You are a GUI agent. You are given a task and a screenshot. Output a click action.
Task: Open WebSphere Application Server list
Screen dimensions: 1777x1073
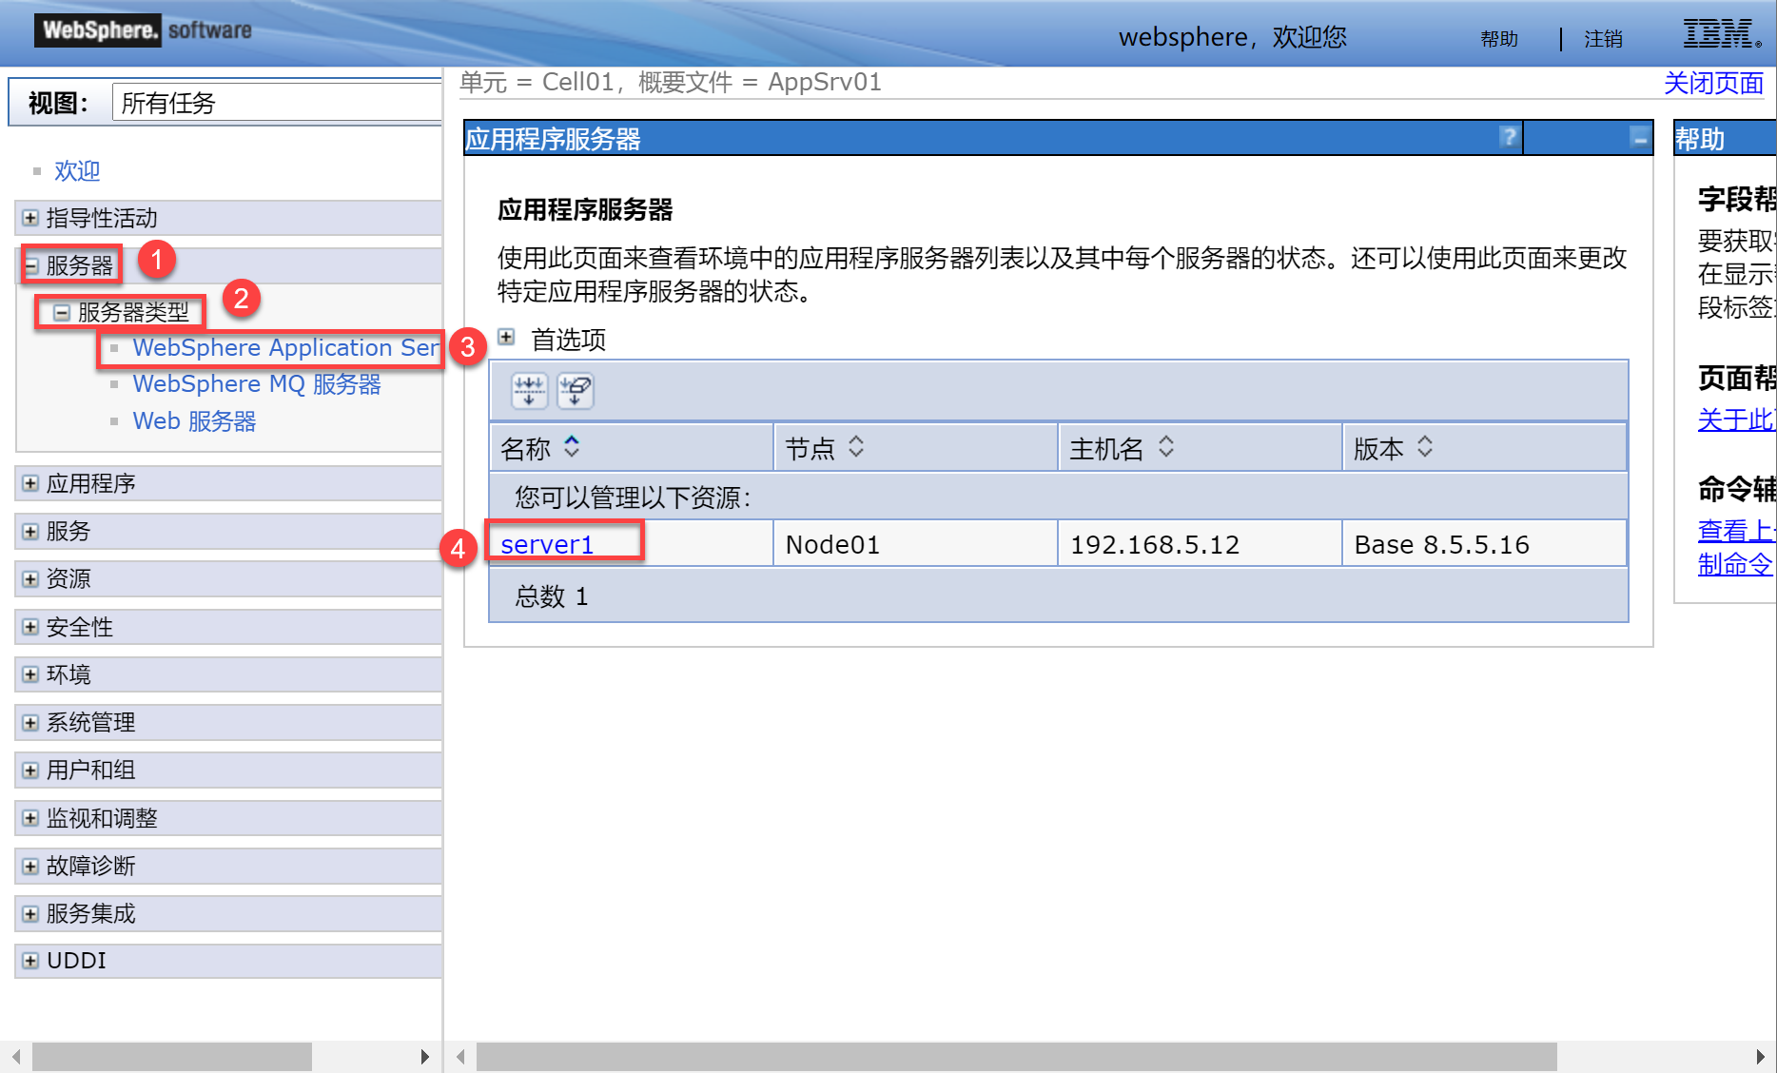tap(286, 347)
